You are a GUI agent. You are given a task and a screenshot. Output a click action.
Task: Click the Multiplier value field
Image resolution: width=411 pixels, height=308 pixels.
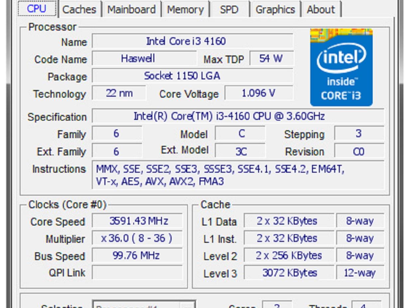(137, 239)
